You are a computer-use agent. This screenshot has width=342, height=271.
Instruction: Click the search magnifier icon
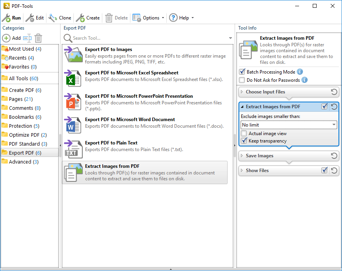68,38
